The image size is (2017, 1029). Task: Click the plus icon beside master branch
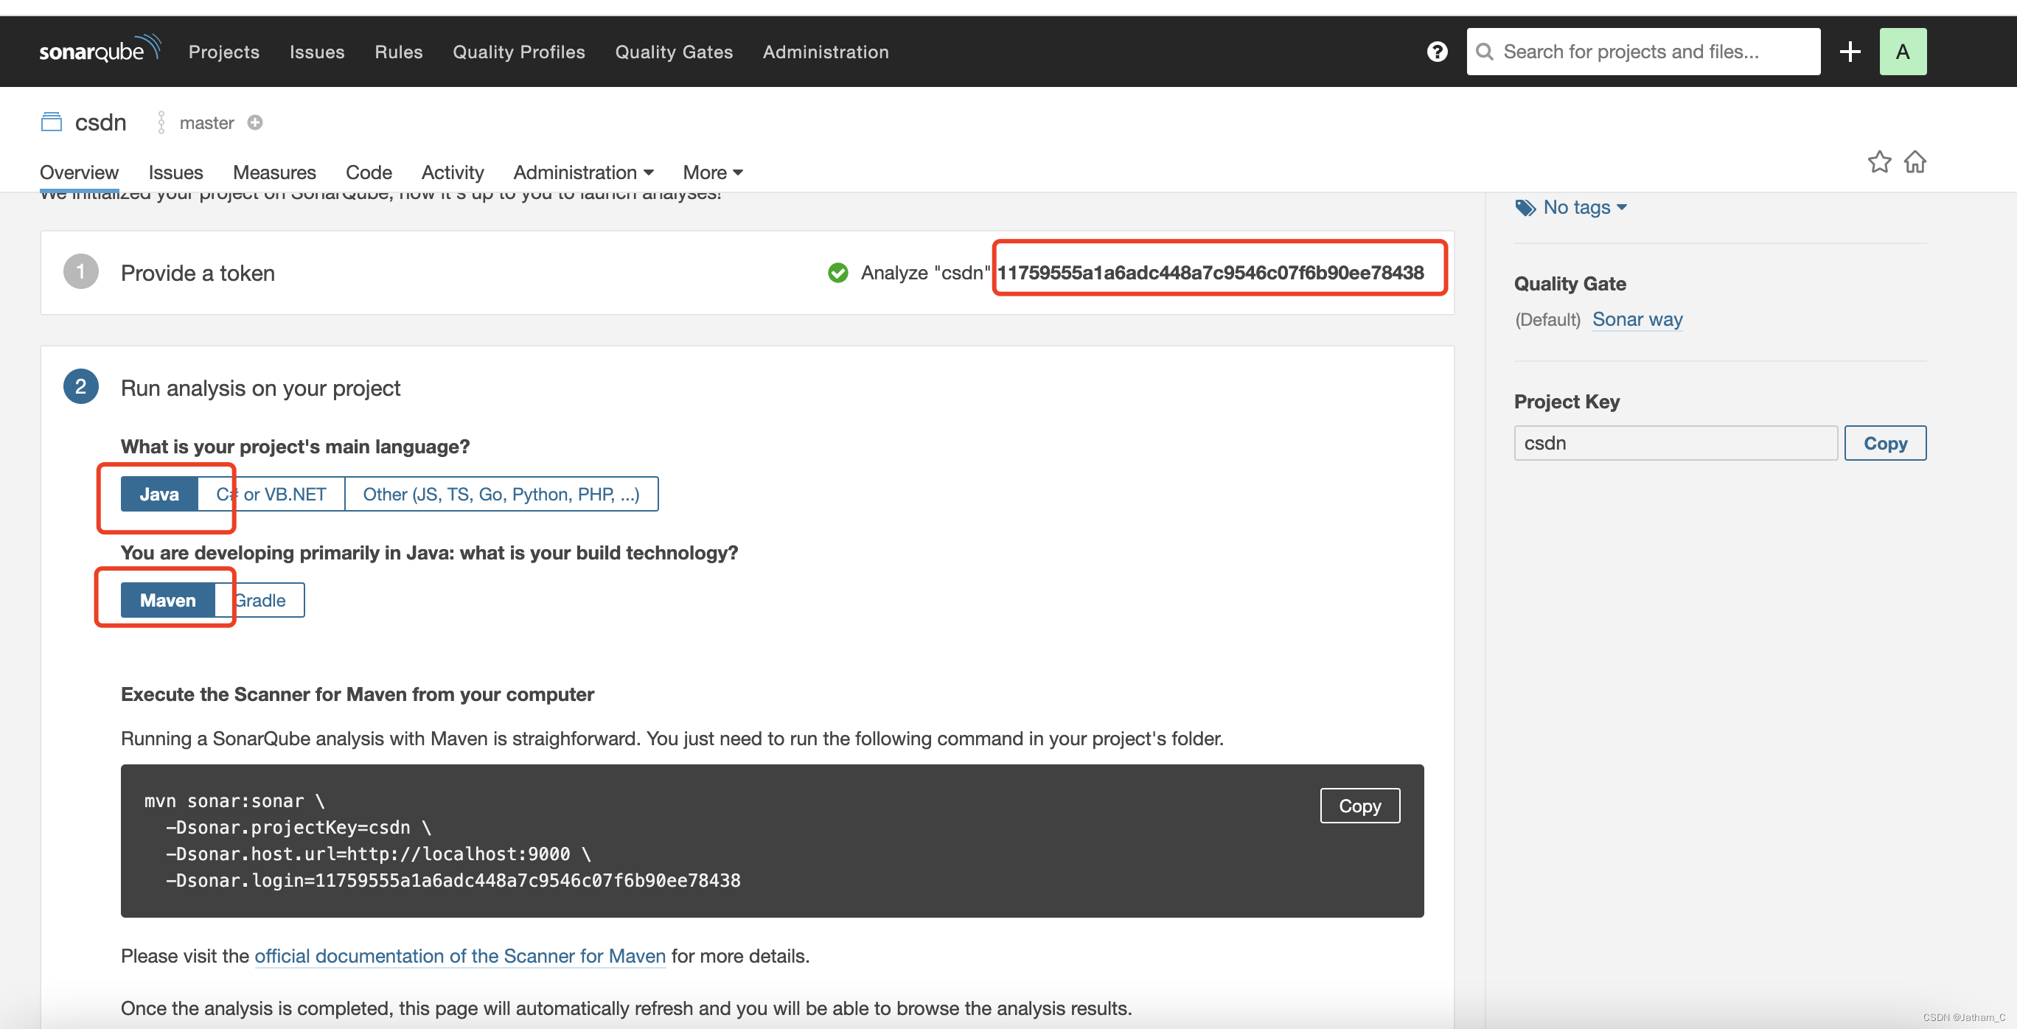pos(254,123)
